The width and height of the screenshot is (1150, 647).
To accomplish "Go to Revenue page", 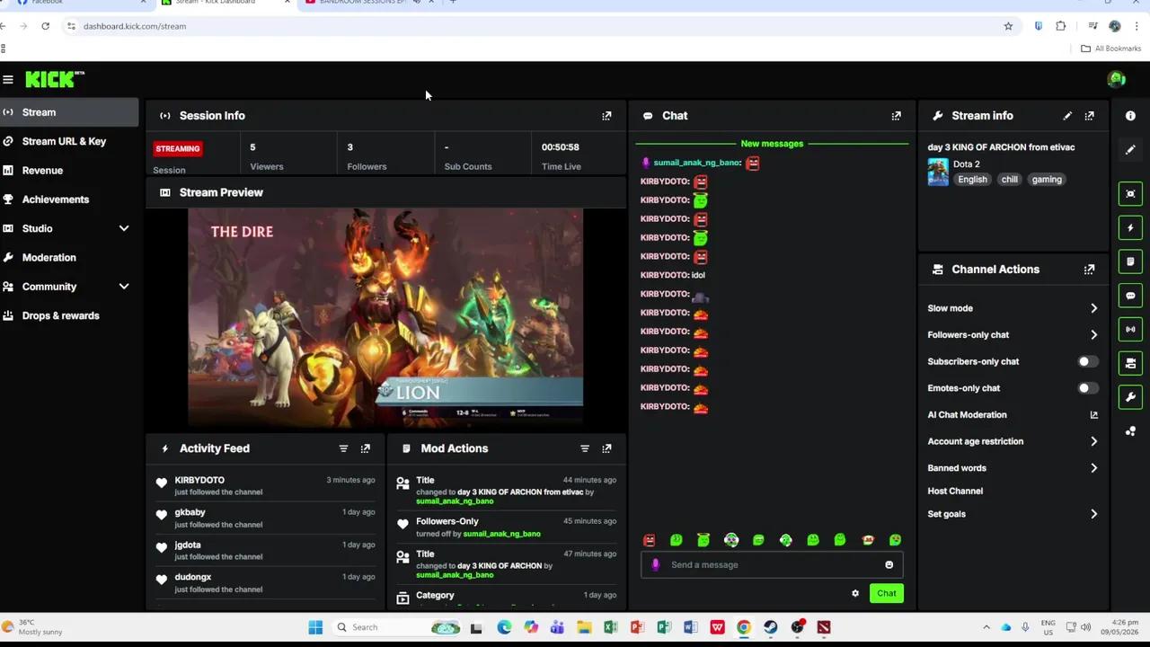I will (69, 171).
